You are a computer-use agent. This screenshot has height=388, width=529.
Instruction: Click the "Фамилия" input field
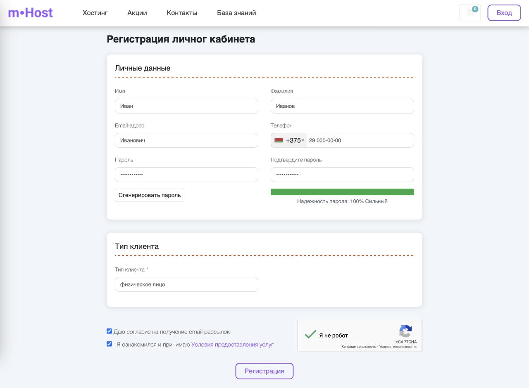tap(342, 106)
